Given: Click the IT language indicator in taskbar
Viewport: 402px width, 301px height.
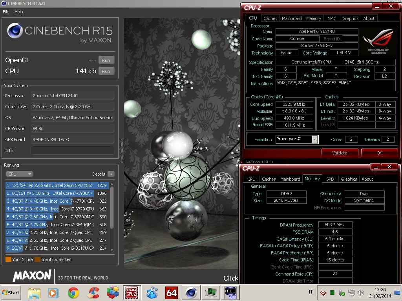Looking at the screenshot, I should click(311, 292).
